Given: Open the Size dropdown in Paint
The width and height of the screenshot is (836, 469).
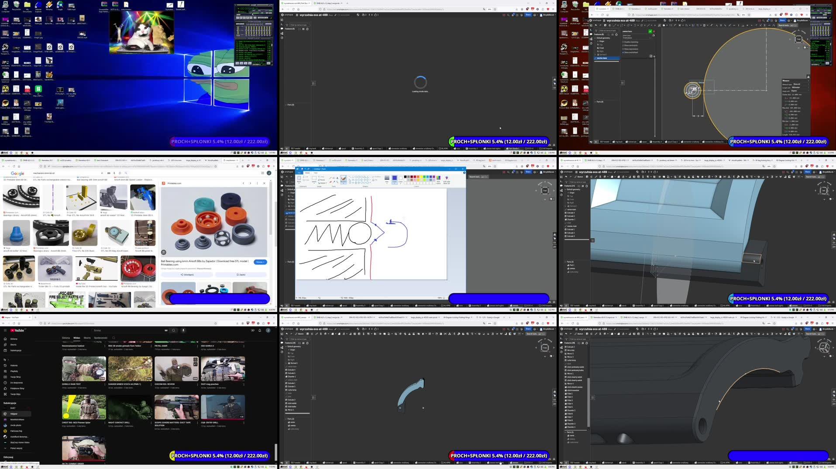Looking at the screenshot, I should coord(387,179).
